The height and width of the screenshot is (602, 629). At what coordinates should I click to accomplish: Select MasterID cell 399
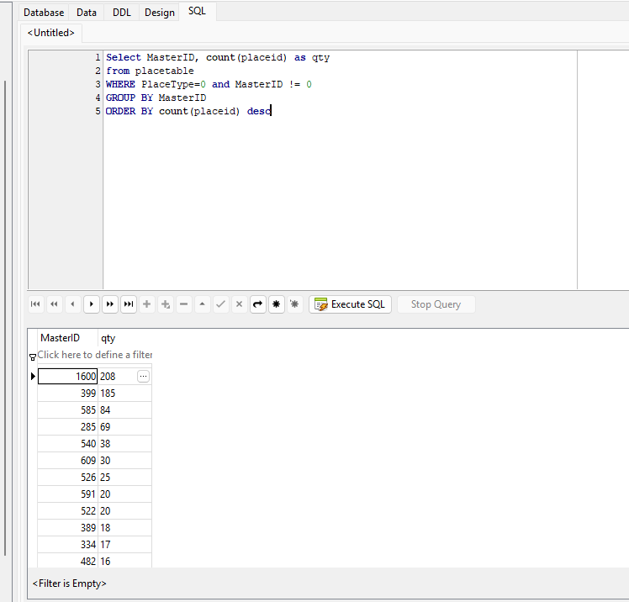67,393
